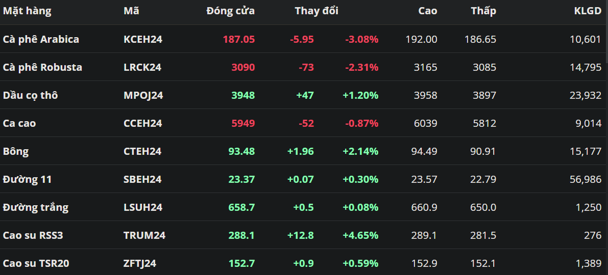The image size is (608, 275).
Task: Click the +4.65% change value
Action: tap(360, 235)
